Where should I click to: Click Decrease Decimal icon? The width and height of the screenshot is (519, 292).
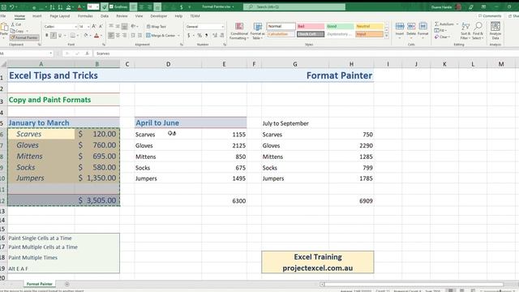[222, 36]
